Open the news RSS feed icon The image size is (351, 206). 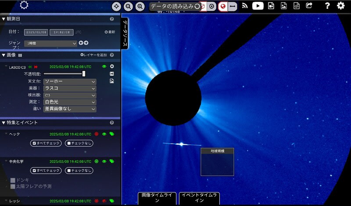[245, 6]
